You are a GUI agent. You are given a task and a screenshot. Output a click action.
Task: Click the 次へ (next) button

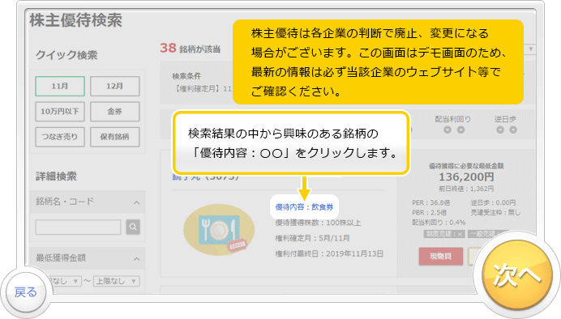click(x=516, y=275)
